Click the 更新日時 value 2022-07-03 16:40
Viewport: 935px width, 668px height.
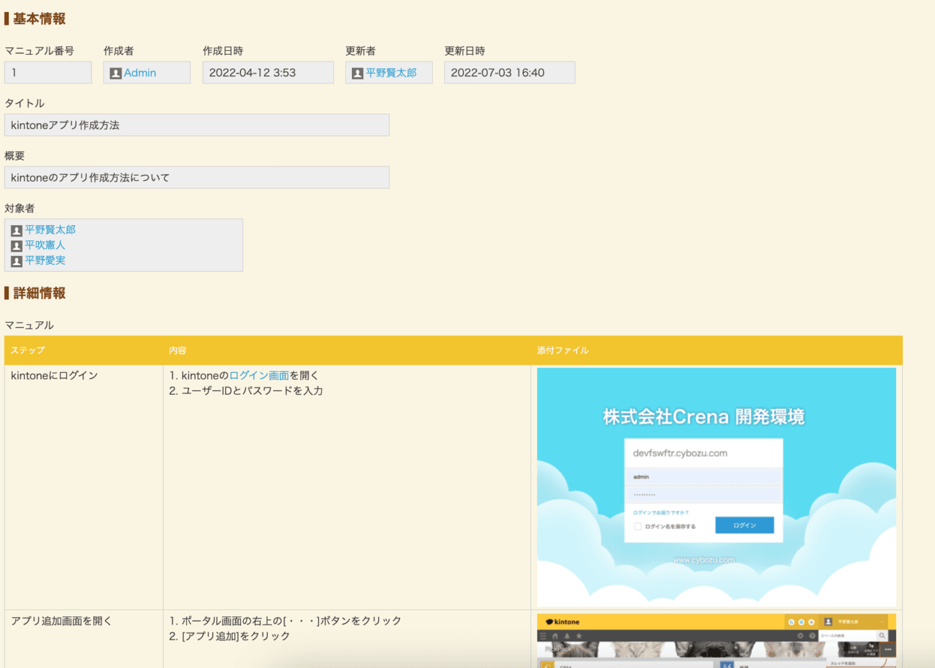coord(510,73)
